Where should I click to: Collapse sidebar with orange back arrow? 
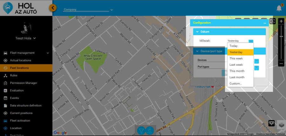tap(53, 8)
